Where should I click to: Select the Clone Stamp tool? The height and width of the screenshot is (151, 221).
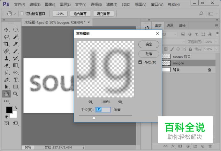tap(6, 58)
